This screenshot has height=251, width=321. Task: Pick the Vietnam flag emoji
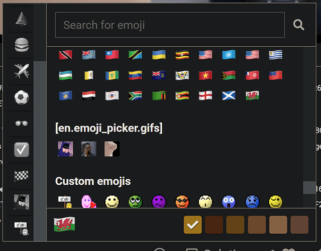click(205, 75)
